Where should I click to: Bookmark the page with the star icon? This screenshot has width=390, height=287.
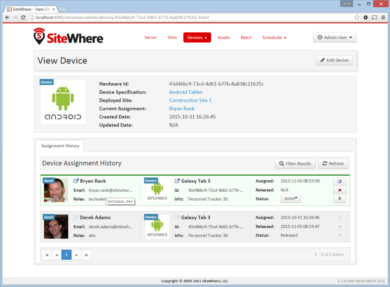coord(357,17)
